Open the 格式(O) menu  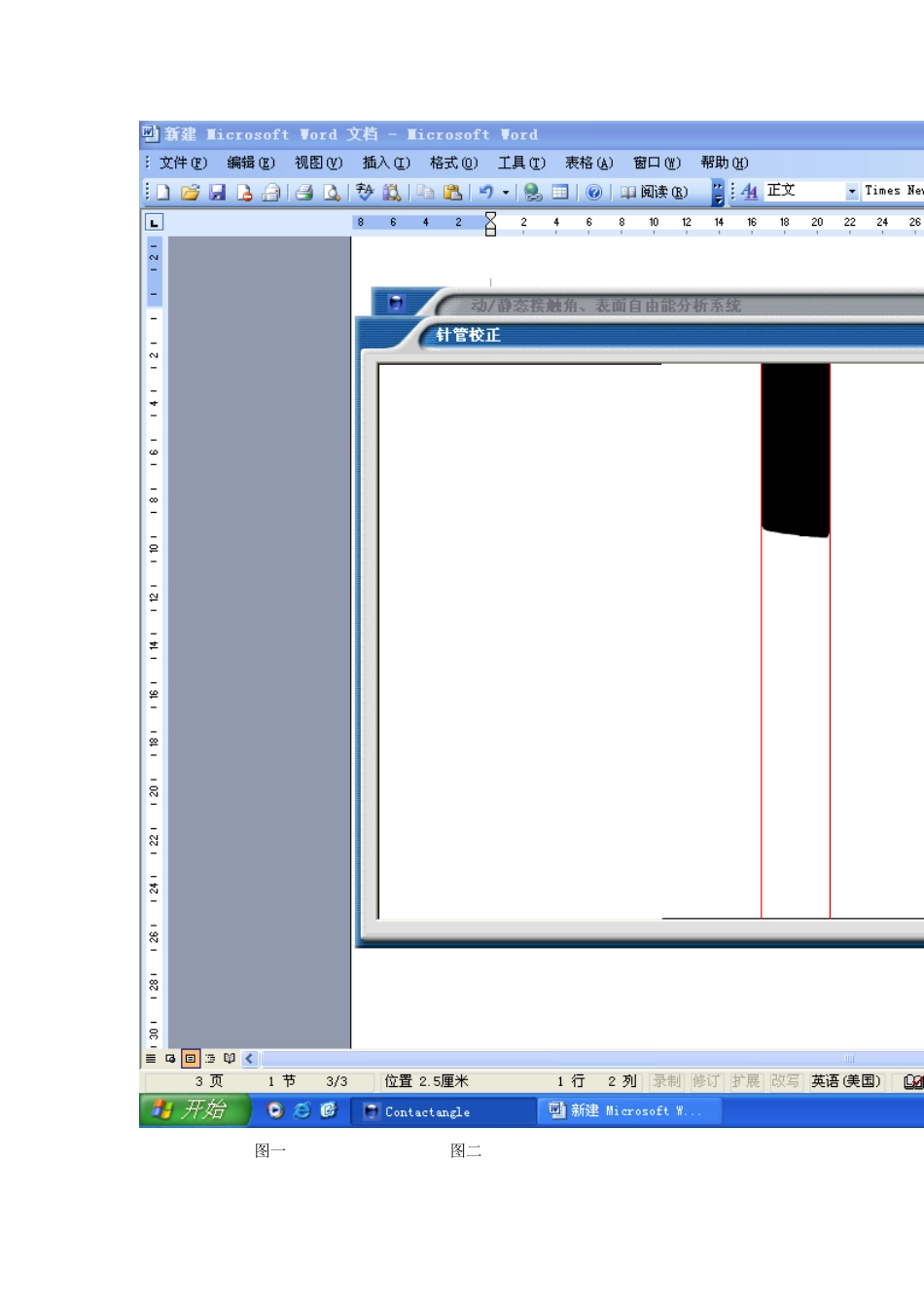[x=454, y=163]
